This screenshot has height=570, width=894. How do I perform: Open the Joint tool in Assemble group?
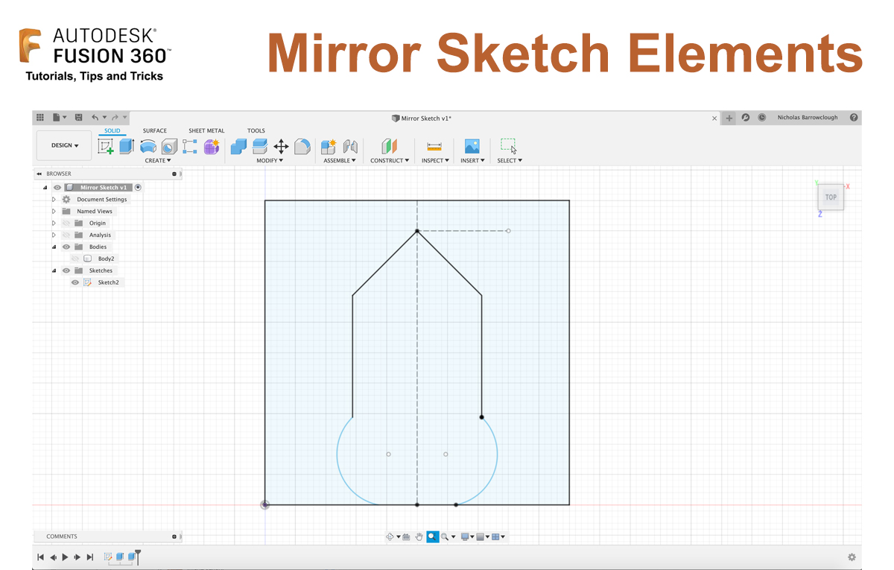coord(349,147)
